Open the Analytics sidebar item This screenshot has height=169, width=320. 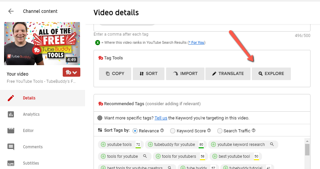tap(31, 114)
